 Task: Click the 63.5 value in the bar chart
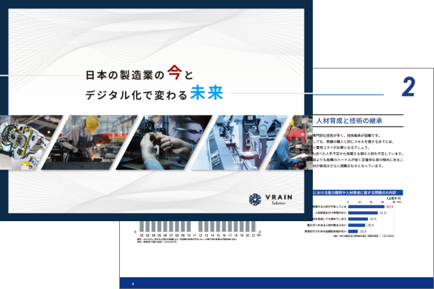tap(390, 207)
